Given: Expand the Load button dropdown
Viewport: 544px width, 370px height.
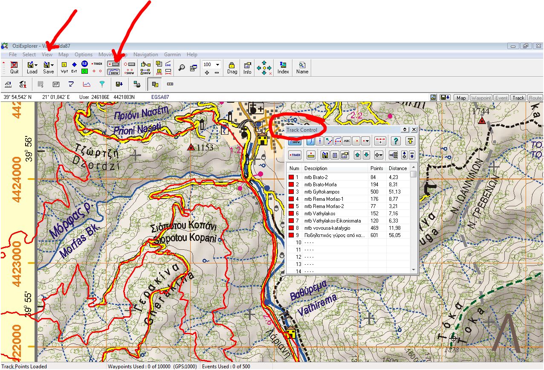Looking at the screenshot, I should [36, 65].
